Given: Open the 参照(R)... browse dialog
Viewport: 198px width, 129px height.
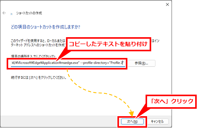Looking at the screenshot, I should pos(141,63).
